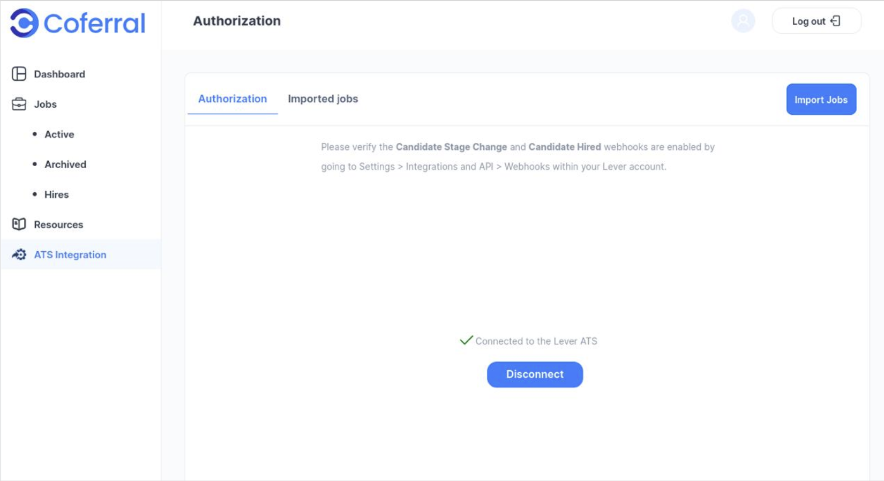Select ATS Integration menu label
Viewport: 884px width, 481px height.
click(x=70, y=254)
